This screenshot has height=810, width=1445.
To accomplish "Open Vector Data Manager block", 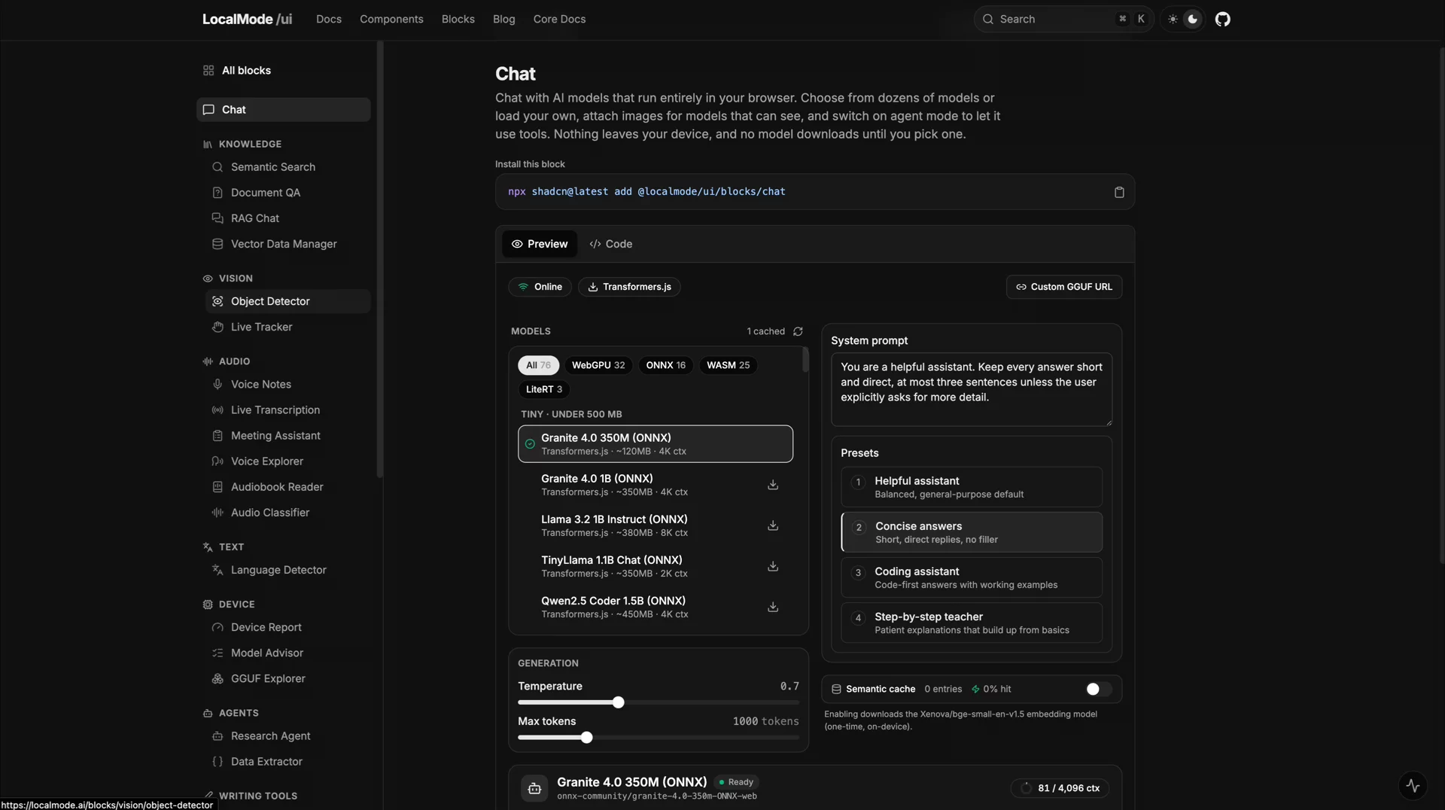I will tap(287, 244).
